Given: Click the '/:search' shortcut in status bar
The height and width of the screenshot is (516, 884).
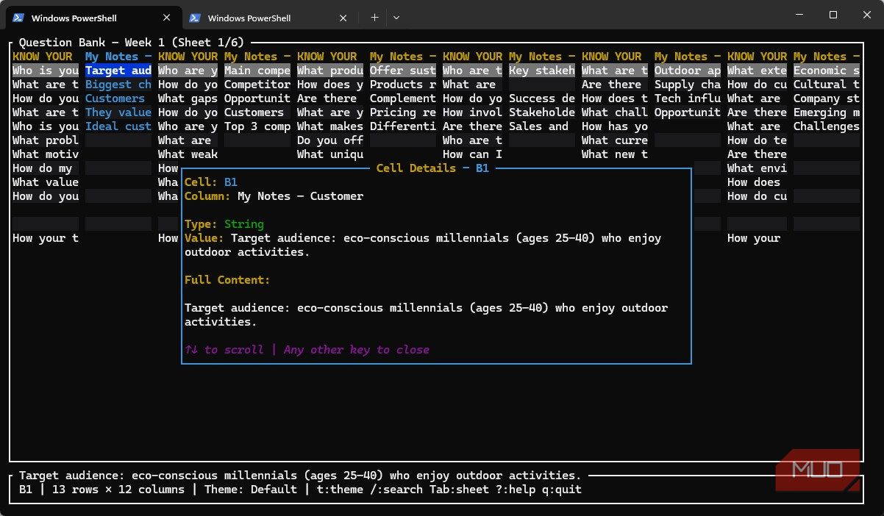Looking at the screenshot, I should (396, 490).
